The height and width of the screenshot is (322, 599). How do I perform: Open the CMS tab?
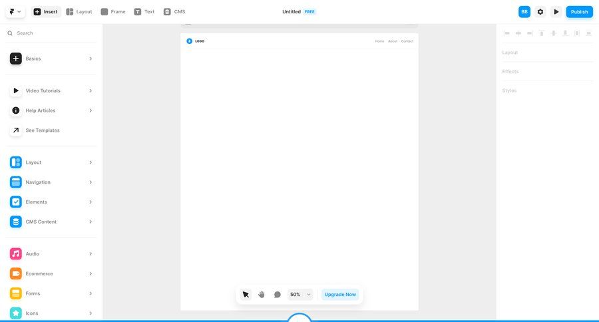click(174, 12)
